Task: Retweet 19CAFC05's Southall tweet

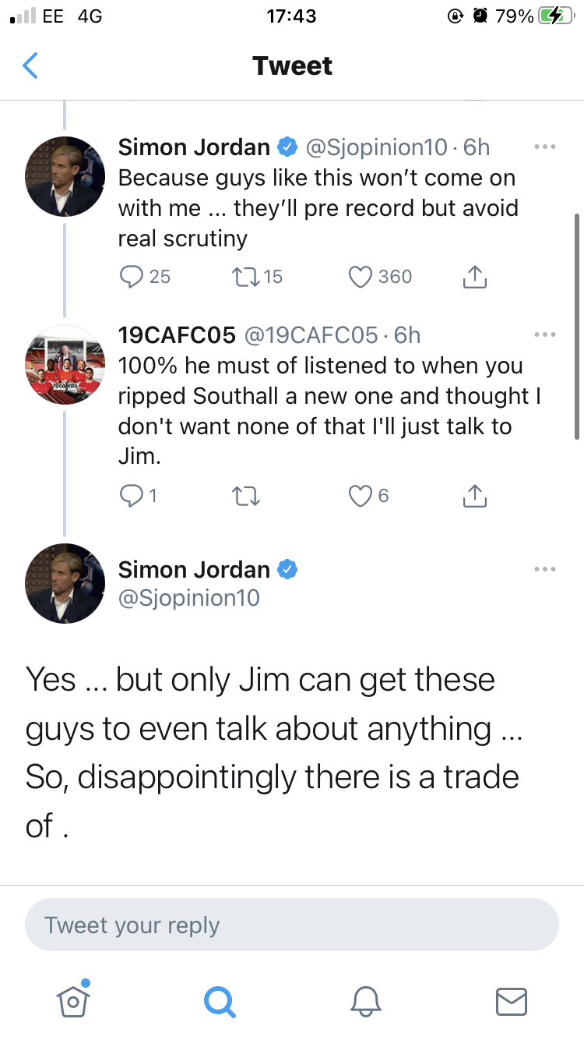Action: point(246,496)
